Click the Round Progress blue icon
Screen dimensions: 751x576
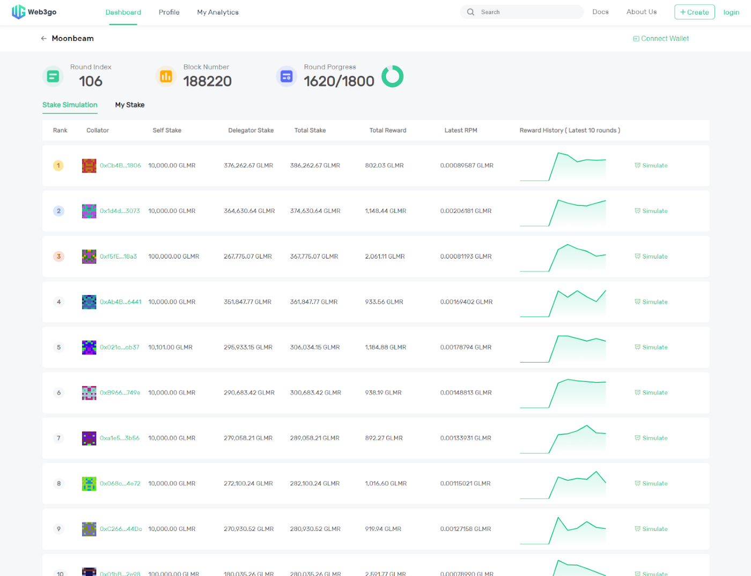coord(286,76)
